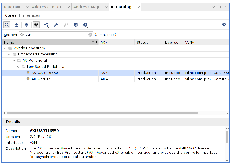Sort by the Name column header
The image size is (230, 163).
[50, 42]
